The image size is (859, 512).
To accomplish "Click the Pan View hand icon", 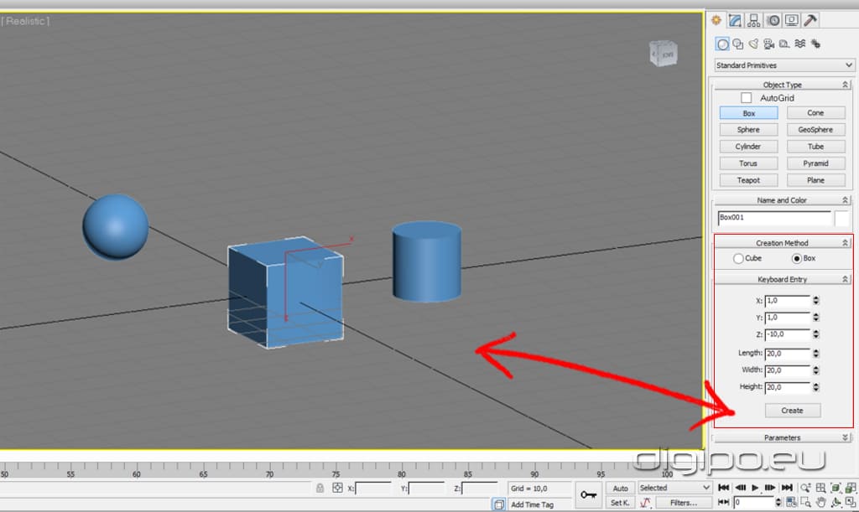I will (x=820, y=501).
